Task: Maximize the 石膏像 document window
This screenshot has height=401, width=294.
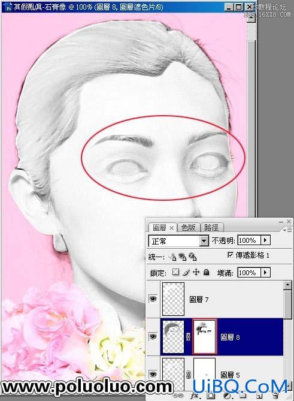Action: (x=238, y=7)
